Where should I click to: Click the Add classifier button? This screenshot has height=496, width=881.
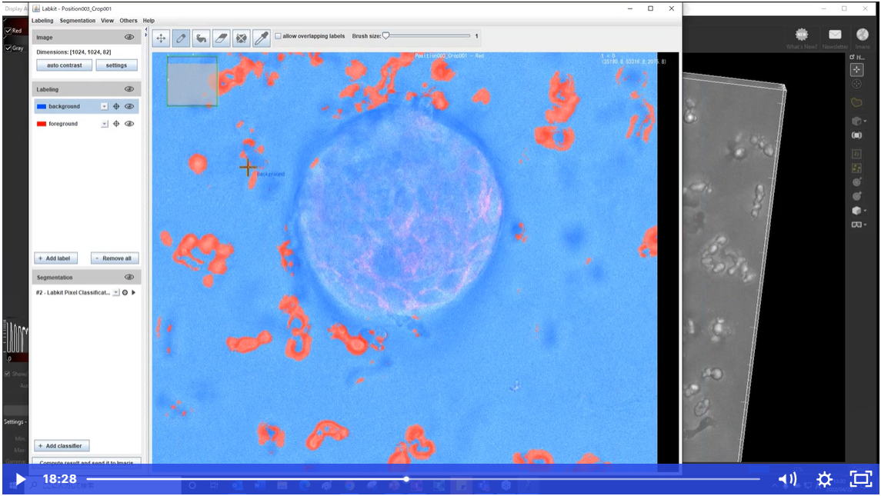[62, 446]
